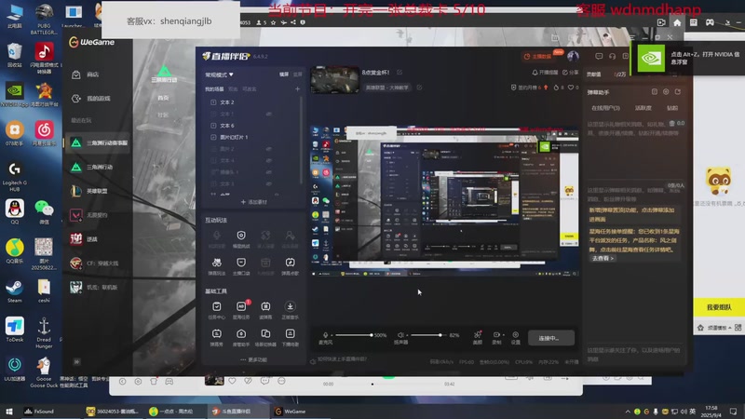745x419 pixels.
Task: Show the hidden 文本 3 source via eye icon
Action: point(269,183)
